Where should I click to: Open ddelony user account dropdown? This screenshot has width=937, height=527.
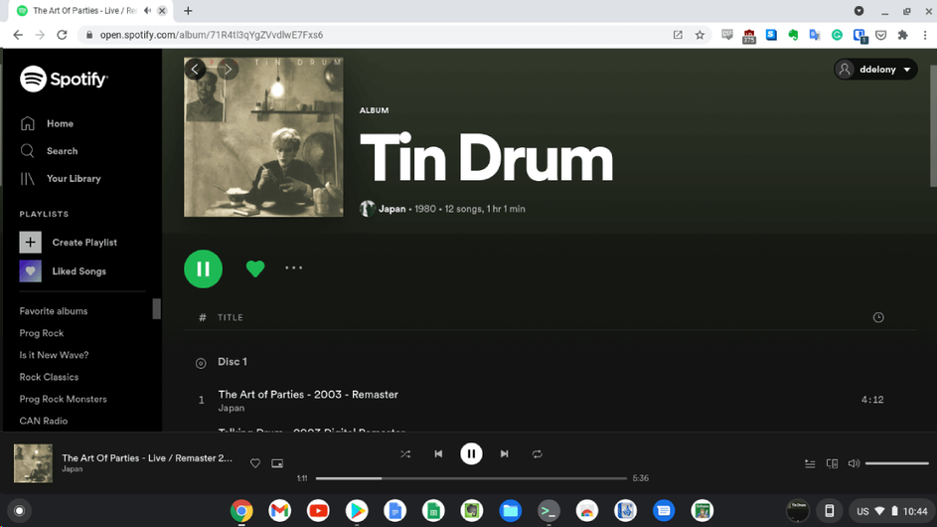pyautogui.click(x=875, y=70)
